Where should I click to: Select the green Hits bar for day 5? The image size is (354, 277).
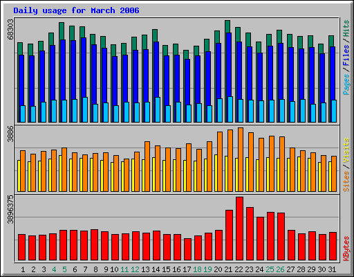coord(62,31)
